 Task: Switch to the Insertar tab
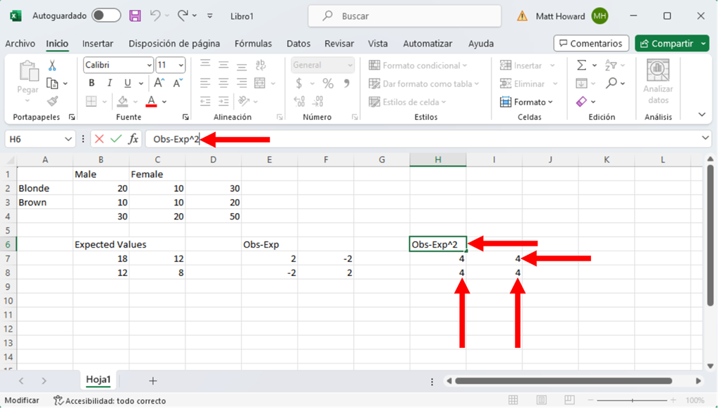tap(97, 44)
